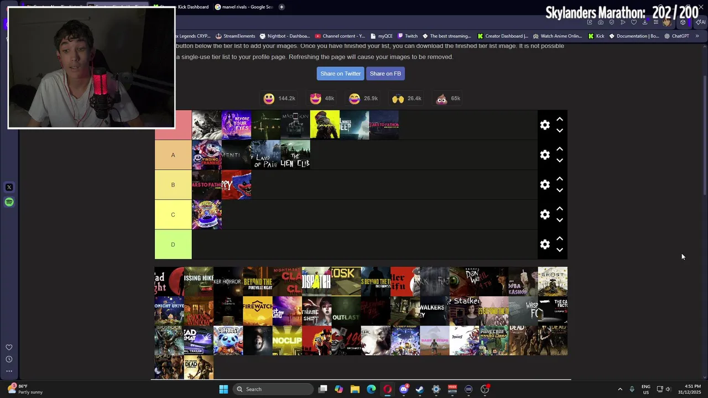
Task: Move tier C row down with arrow
Action: (560, 220)
